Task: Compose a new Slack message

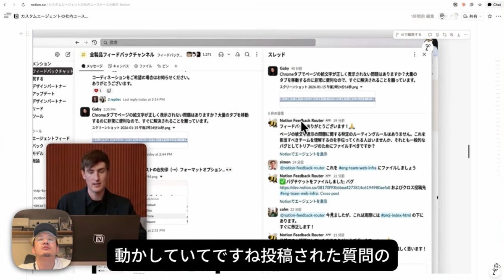Action: (68, 55)
